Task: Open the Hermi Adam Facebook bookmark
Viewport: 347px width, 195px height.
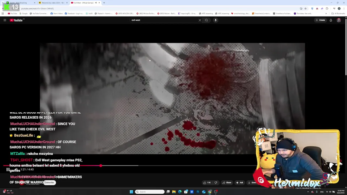Action: [57, 14]
